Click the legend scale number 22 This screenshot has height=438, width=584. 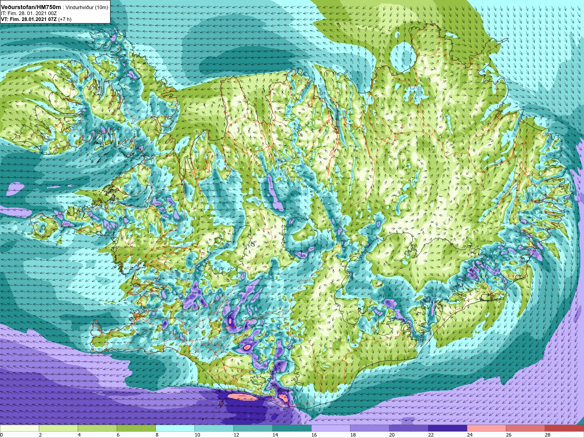[431, 435]
